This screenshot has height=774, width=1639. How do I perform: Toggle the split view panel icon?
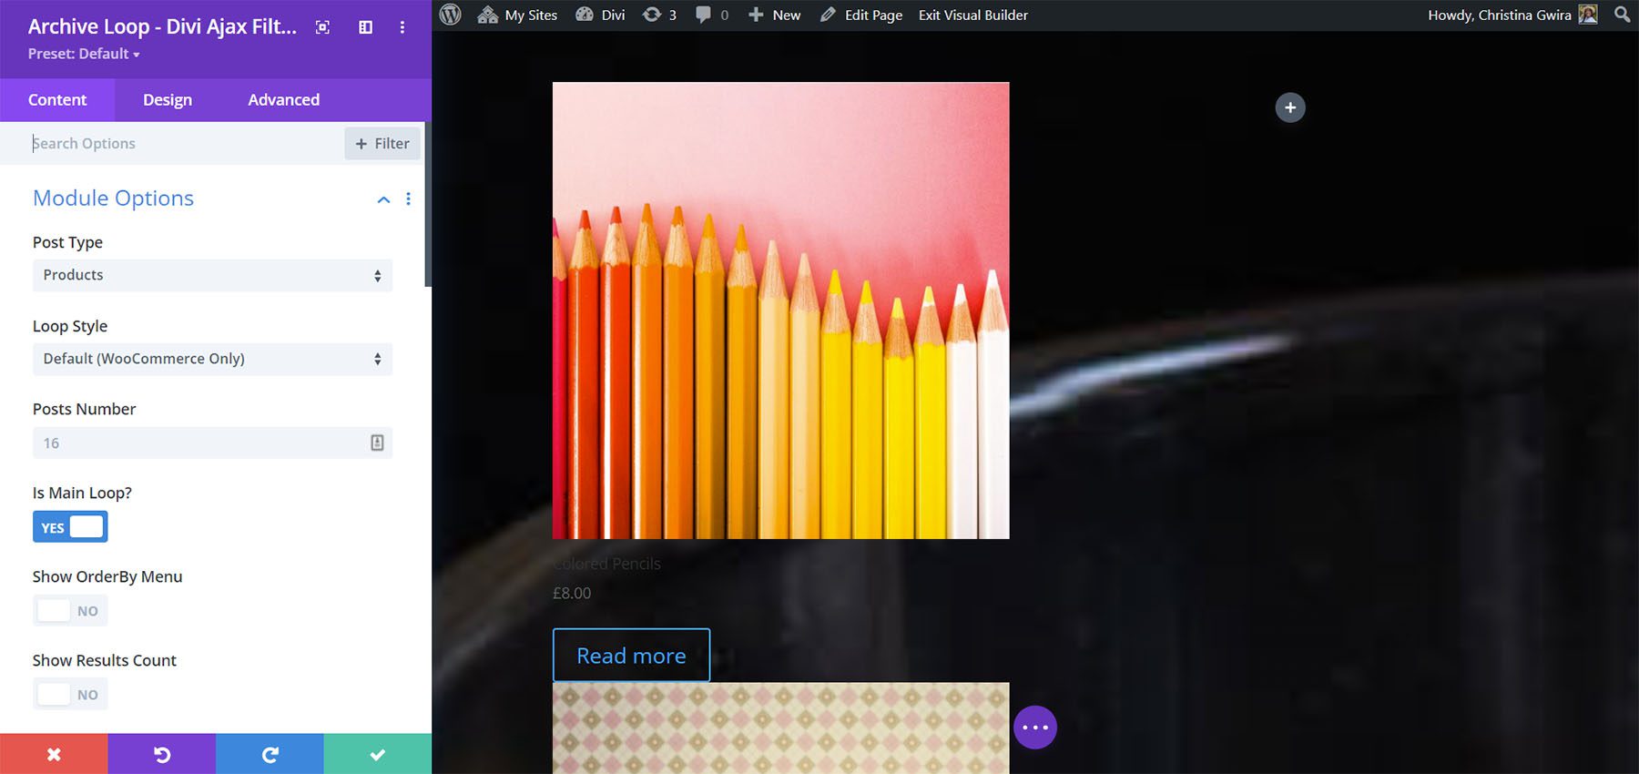[x=365, y=27]
